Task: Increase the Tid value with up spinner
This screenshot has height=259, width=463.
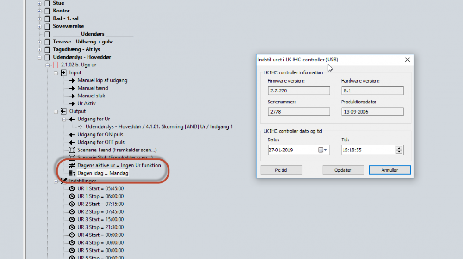Action: point(399,148)
